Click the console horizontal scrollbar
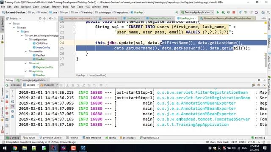The height and width of the screenshot is (152, 271). point(29,134)
